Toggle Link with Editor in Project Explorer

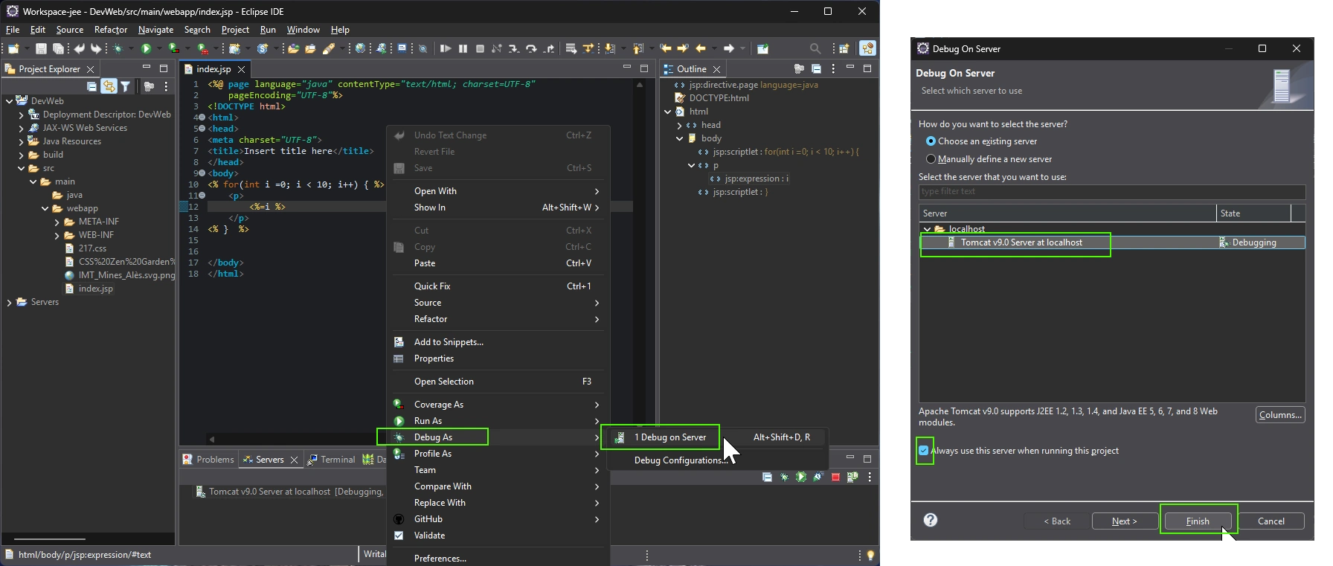[x=109, y=86]
